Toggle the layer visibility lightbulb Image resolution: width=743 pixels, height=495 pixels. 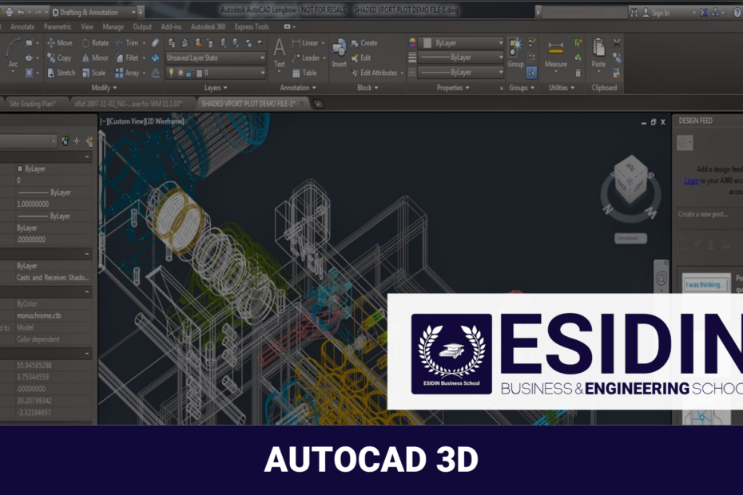coord(171,73)
